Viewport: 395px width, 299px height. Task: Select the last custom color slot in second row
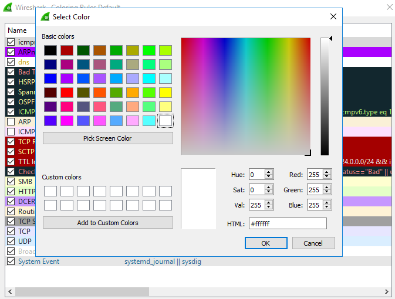pos(166,205)
